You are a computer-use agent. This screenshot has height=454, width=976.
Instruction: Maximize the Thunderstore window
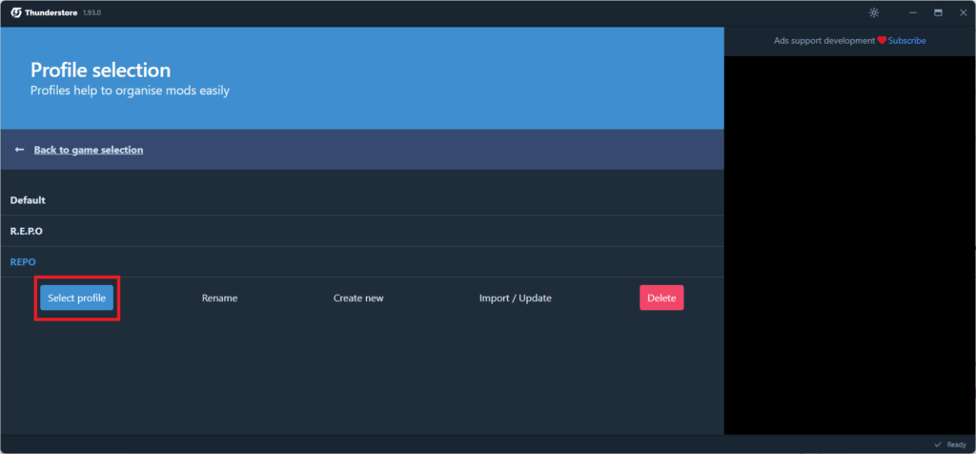[938, 13]
